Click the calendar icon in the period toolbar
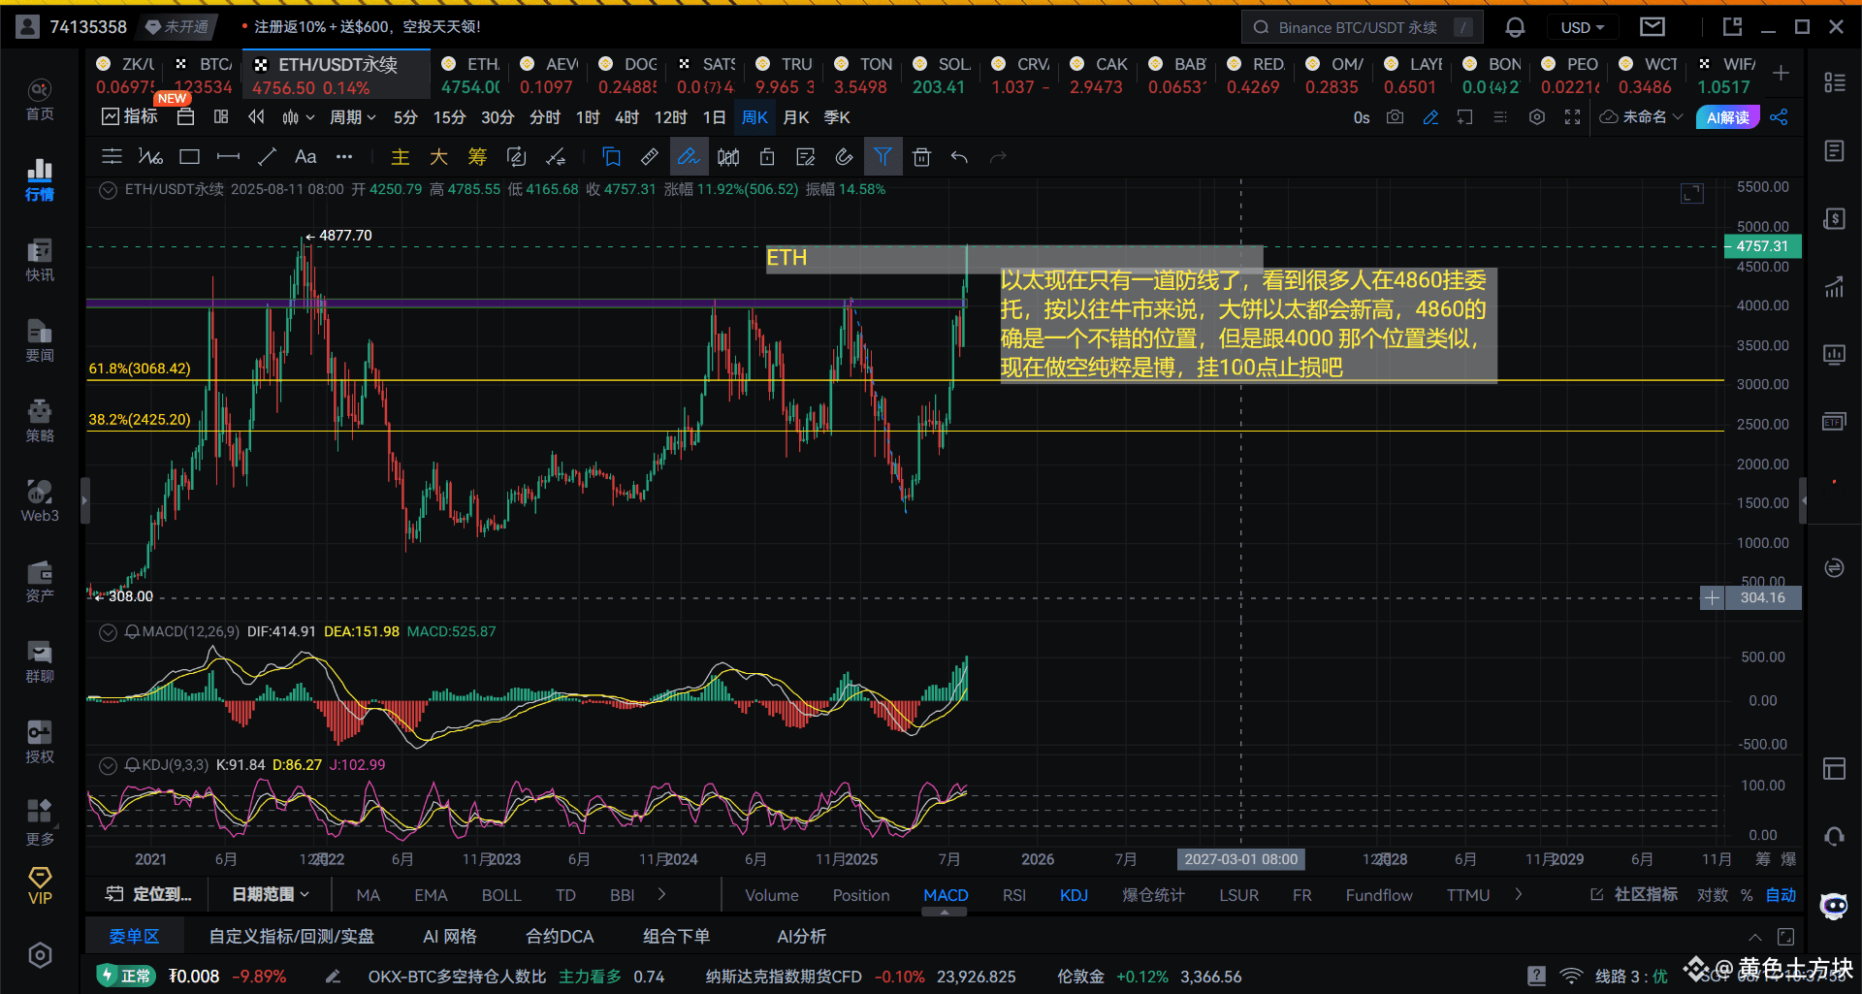The width and height of the screenshot is (1862, 994). pyautogui.click(x=185, y=117)
